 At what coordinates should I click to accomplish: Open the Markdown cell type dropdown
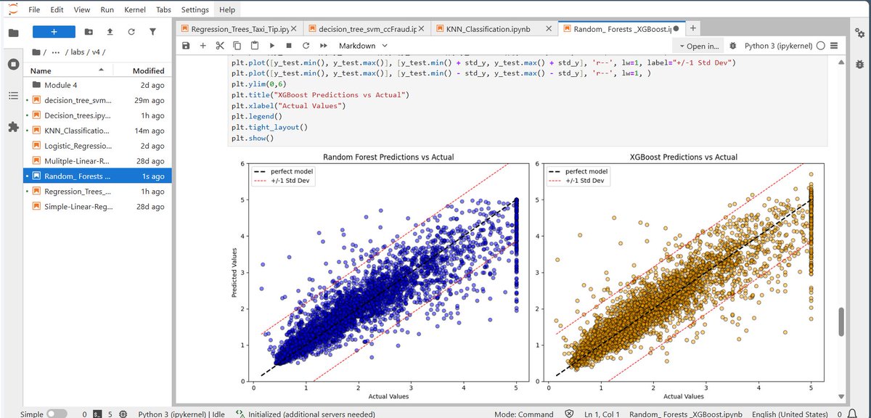(364, 46)
